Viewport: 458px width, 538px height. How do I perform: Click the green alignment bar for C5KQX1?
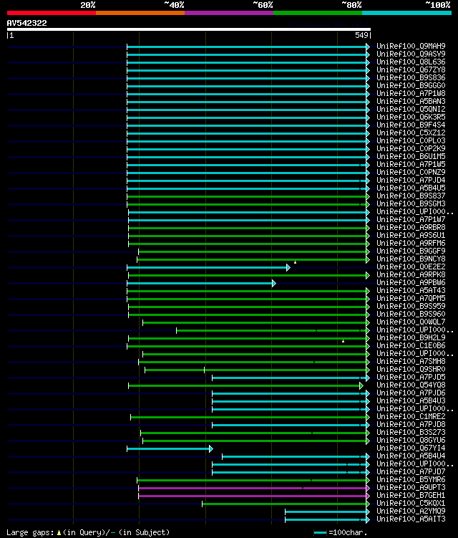(284, 504)
